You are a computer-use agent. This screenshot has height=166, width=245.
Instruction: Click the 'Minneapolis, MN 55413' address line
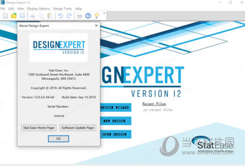[x=59, y=79]
